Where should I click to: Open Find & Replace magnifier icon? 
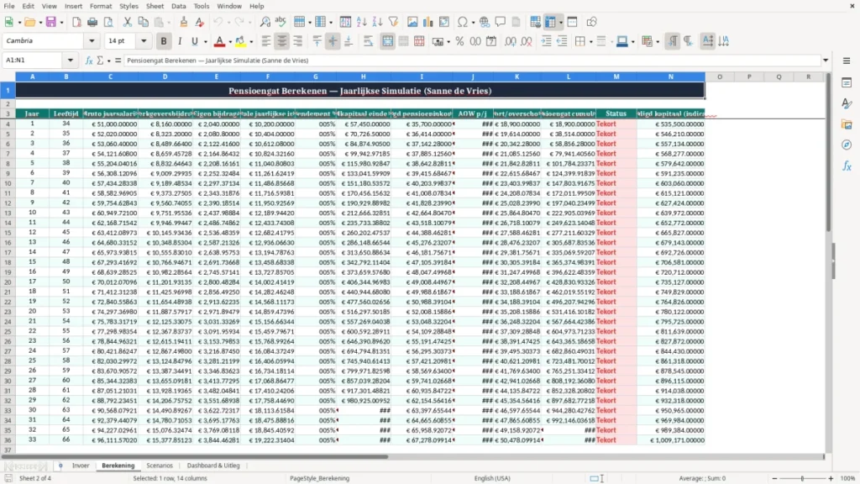(265, 22)
